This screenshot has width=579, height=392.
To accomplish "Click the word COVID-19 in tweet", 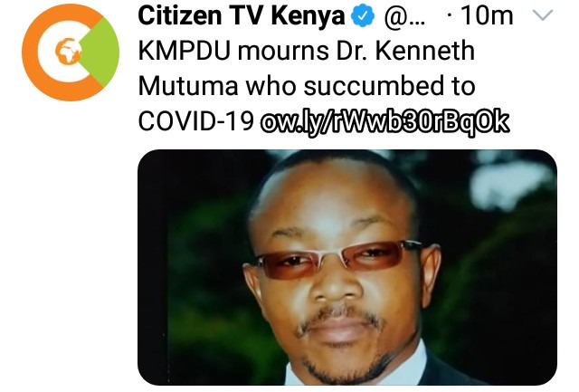I will [196, 121].
